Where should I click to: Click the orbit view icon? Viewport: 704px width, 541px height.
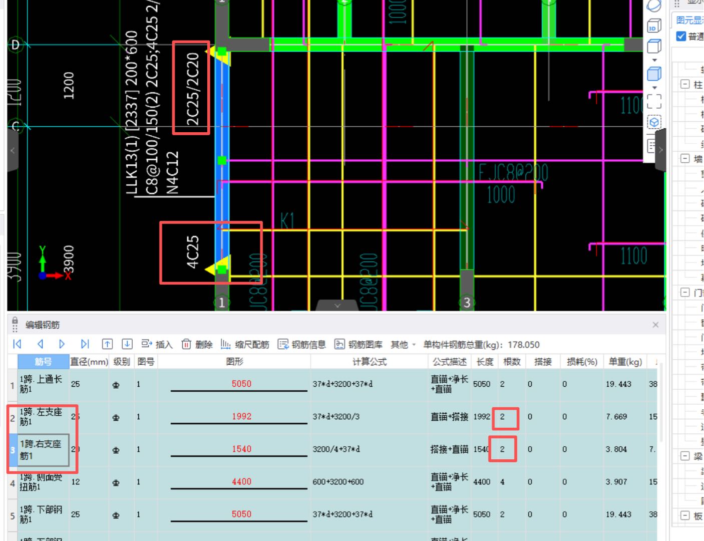654,6
